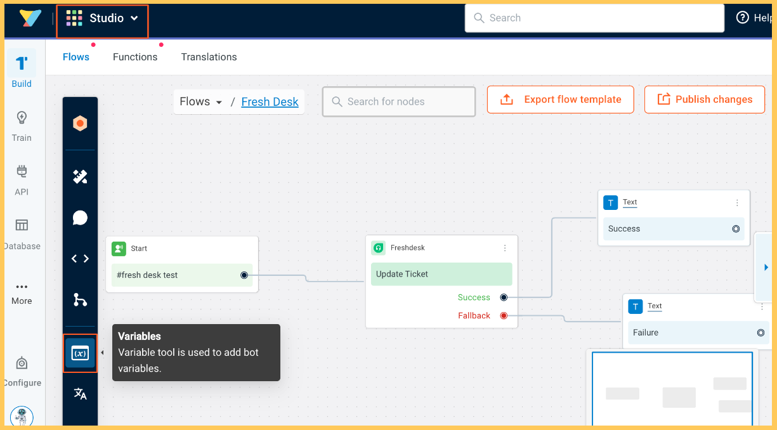Click the Failure Text node title
The height and width of the screenshot is (430, 777).
[x=655, y=306]
